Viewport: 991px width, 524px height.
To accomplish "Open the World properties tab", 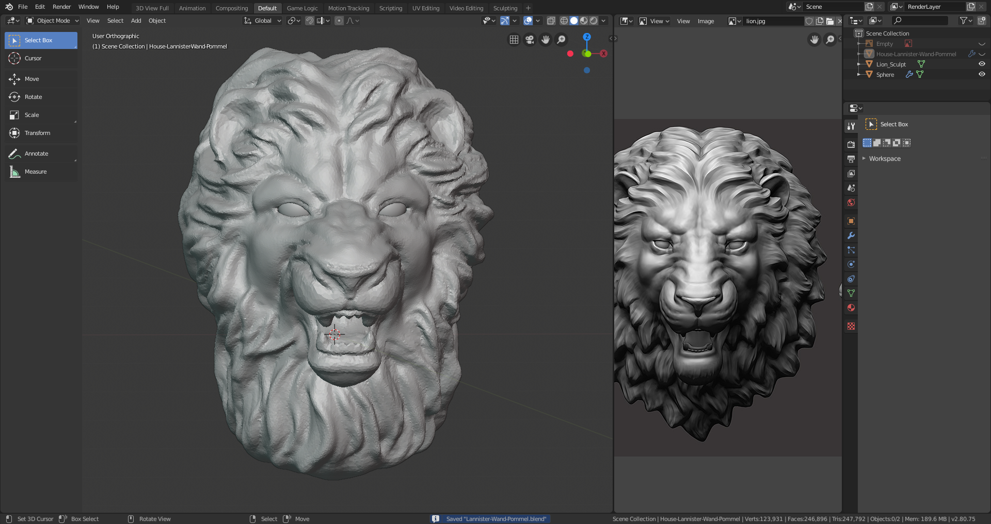I will coord(851,202).
